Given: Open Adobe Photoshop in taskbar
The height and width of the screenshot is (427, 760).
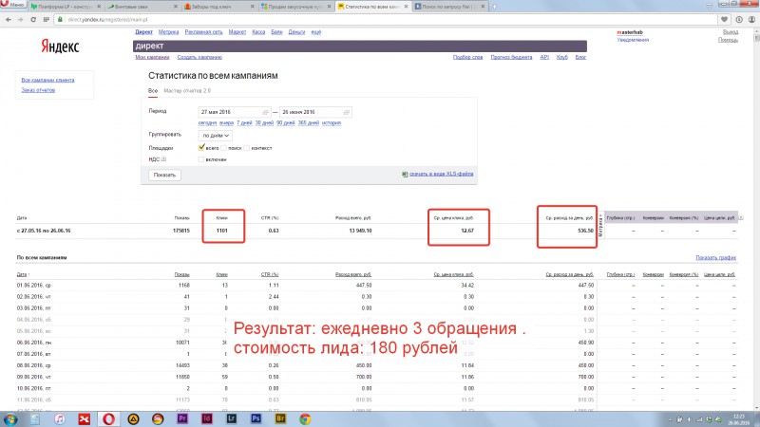Looking at the screenshot, I should (x=256, y=418).
